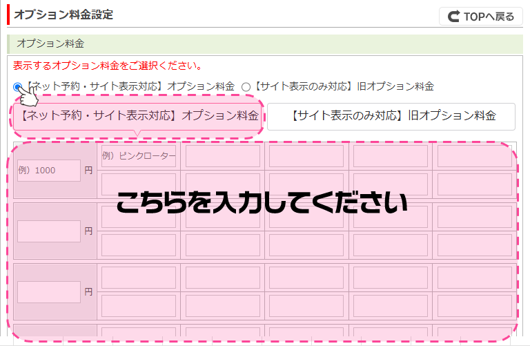The image size is (530, 346).
Task: Click the option name field 例）ピンクローター
Action: click(139, 156)
